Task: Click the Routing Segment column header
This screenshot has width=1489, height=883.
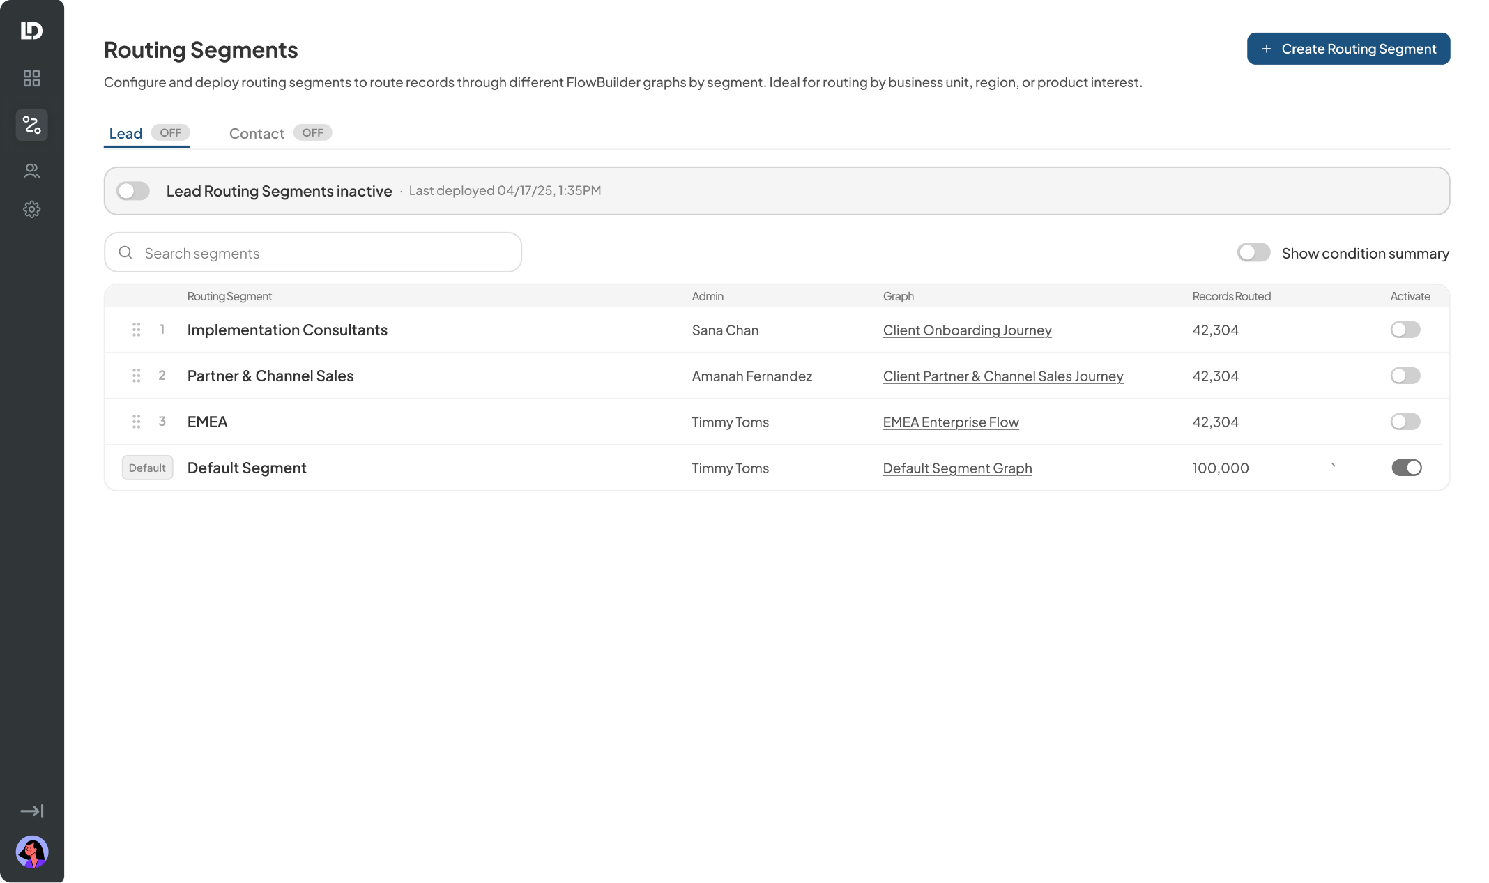Action: 229,296
